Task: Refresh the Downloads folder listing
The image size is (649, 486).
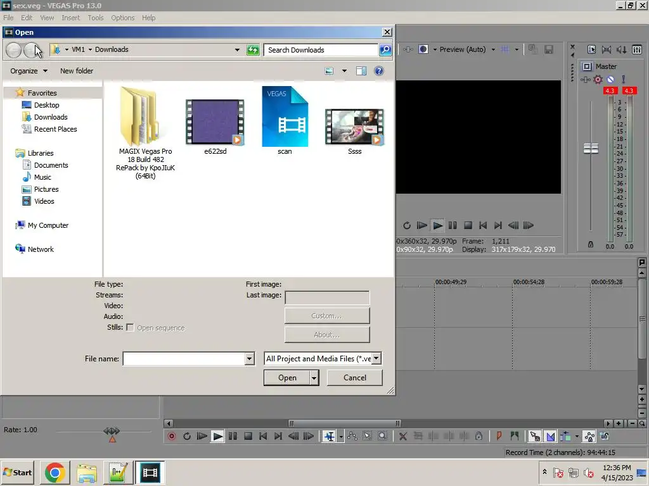Action: 253,50
